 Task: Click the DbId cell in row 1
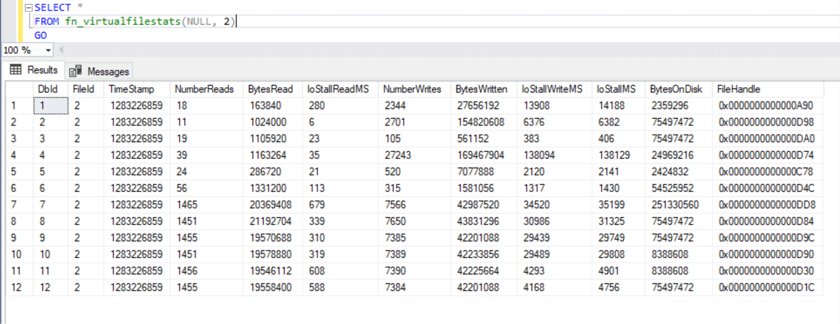(50, 106)
